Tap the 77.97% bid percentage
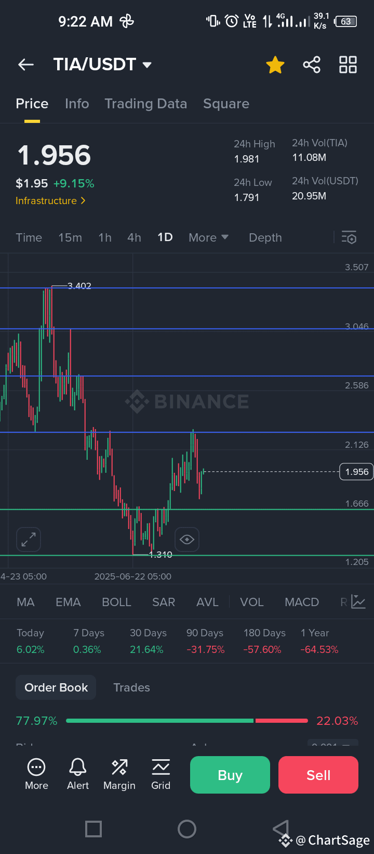 [37, 721]
